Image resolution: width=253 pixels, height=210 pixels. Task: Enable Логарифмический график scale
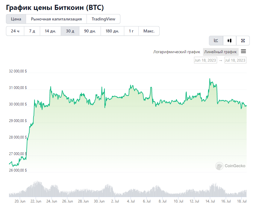click(x=177, y=52)
